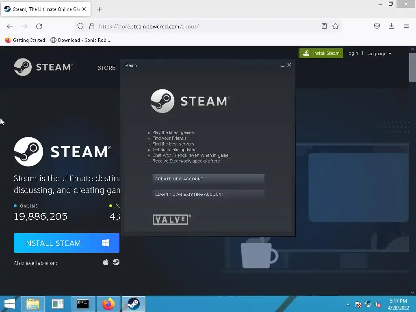Click the Steam logo inside the dialog
The image size is (416, 312).
click(190, 101)
